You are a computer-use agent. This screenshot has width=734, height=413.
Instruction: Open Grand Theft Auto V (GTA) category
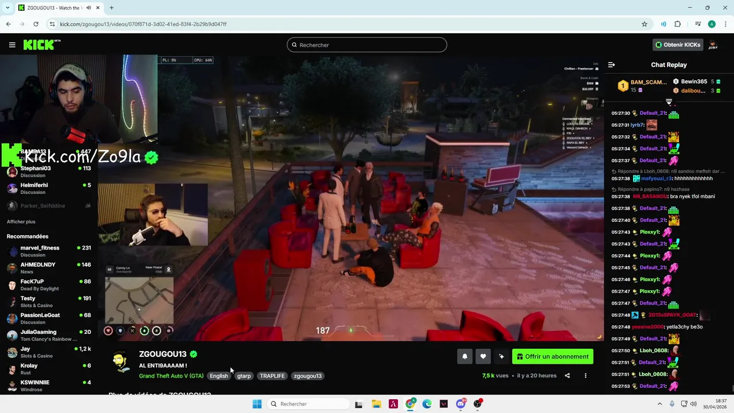click(x=171, y=376)
